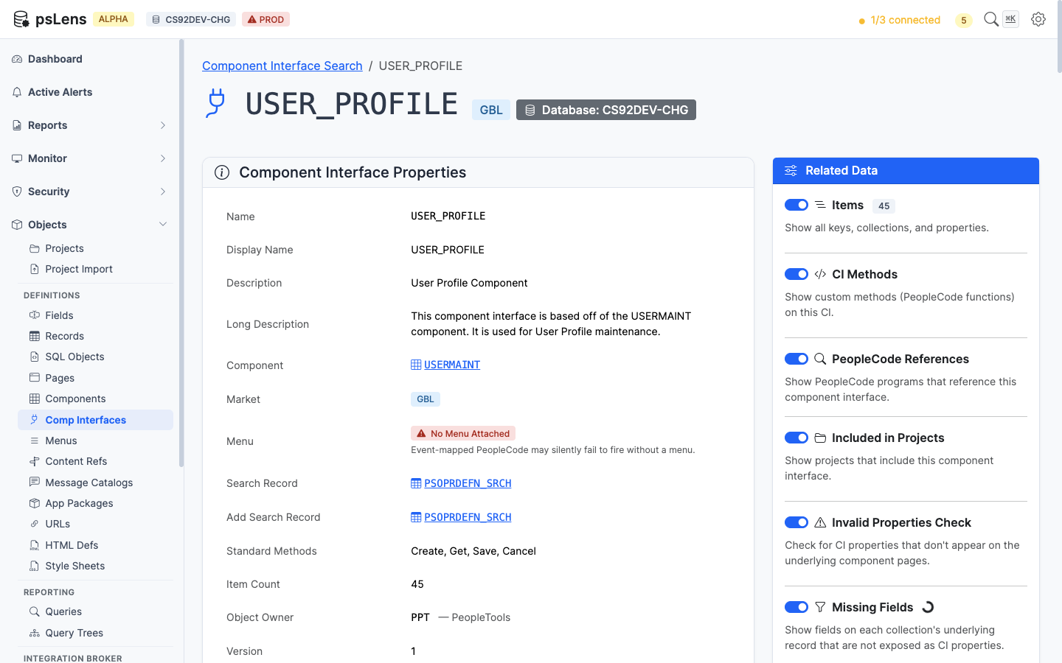This screenshot has height=663, width=1062.
Task: Click the sidebar vertical scrollbar
Action: pyautogui.click(x=181, y=253)
